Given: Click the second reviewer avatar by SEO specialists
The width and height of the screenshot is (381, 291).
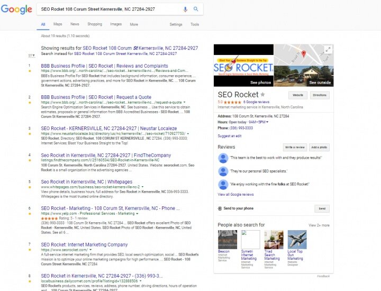Looking at the screenshot, I should [223, 171].
